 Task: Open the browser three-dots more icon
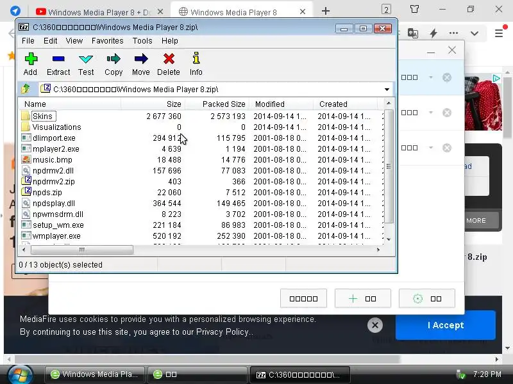[x=453, y=33]
